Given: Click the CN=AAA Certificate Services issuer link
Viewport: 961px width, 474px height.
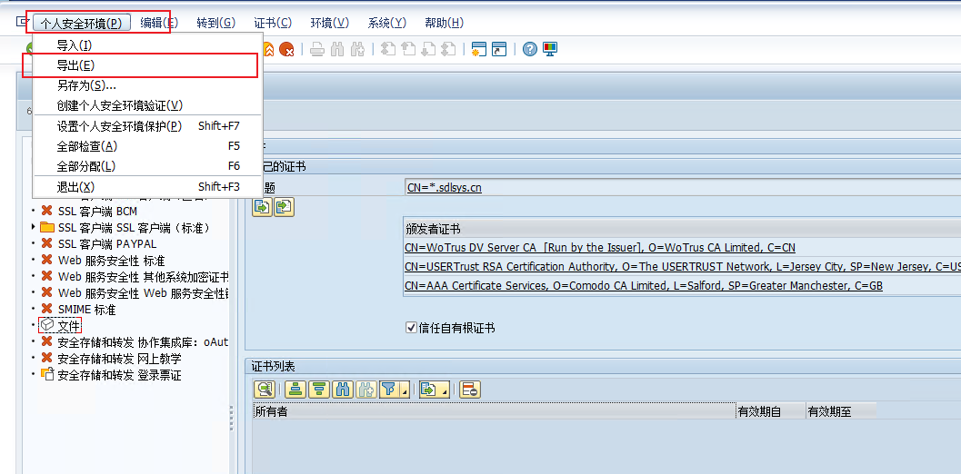Looking at the screenshot, I should pos(643,286).
